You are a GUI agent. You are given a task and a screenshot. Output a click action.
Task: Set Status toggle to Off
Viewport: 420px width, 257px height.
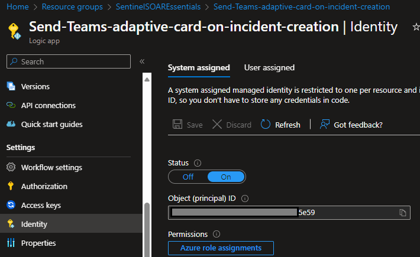click(x=188, y=177)
